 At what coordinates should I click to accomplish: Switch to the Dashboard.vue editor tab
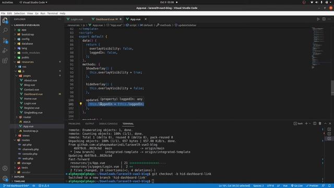point(105,19)
